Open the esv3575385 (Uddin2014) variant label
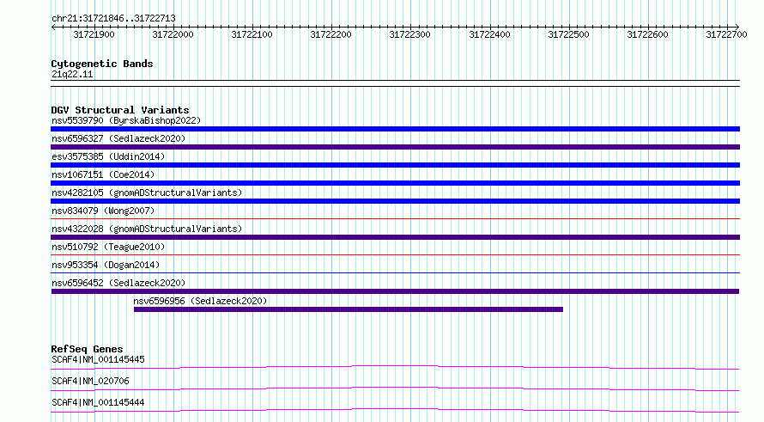The image size is (764, 422). (x=108, y=156)
